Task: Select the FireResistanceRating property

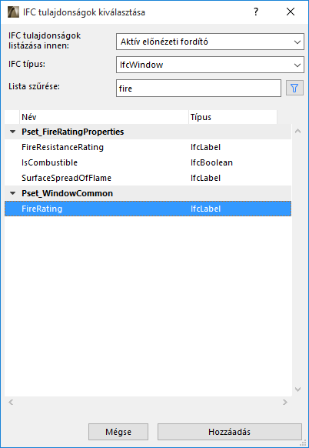Action: tap(148, 147)
